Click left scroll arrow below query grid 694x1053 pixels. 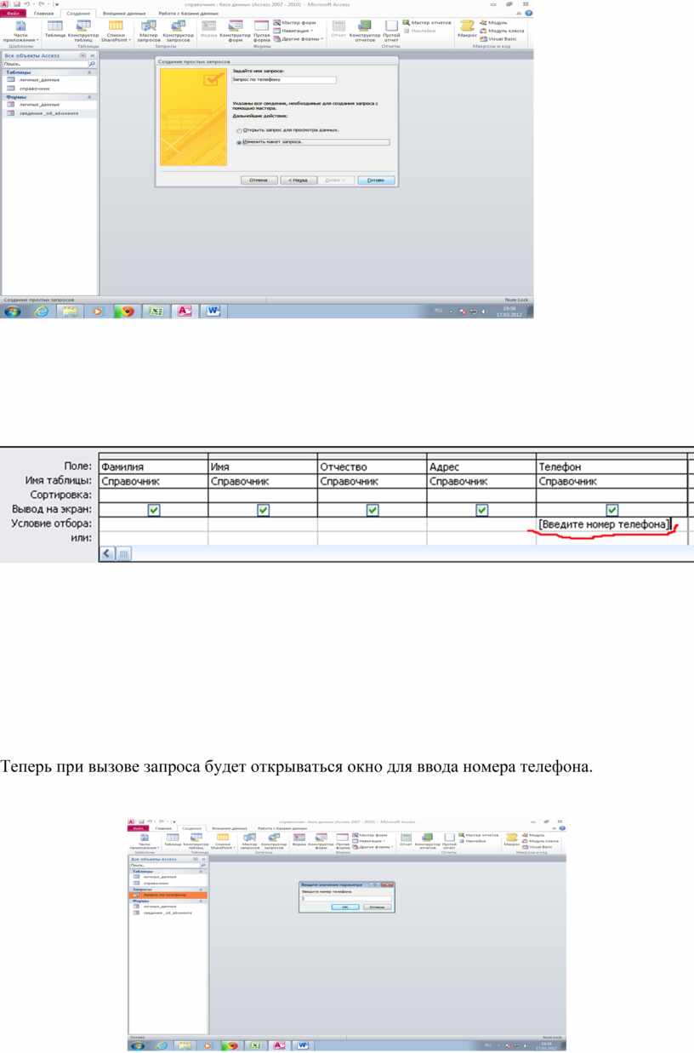point(108,553)
